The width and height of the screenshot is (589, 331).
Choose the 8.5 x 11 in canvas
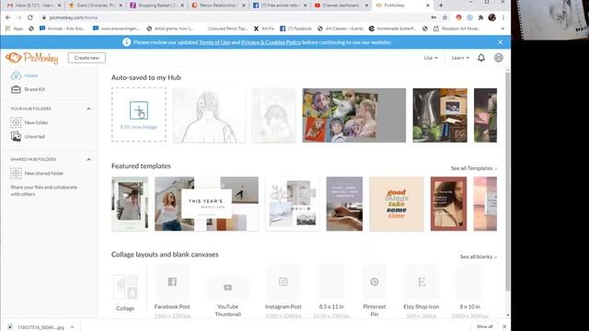[x=331, y=282]
